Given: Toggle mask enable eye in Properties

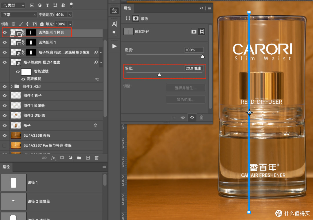Looking at the screenshot, I should (x=192, y=118).
